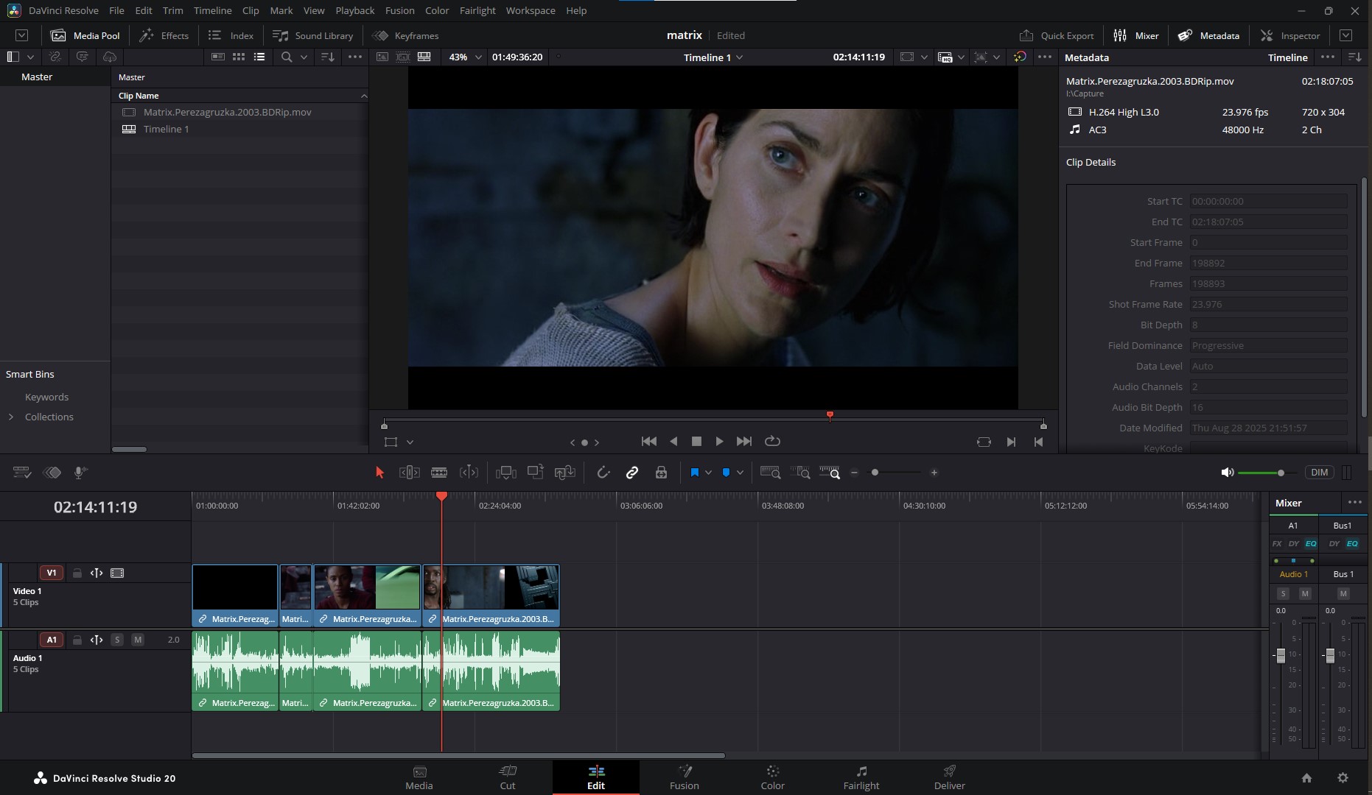This screenshot has width=1372, height=795.
Task: Click the Insert Clip icon
Action: click(506, 473)
